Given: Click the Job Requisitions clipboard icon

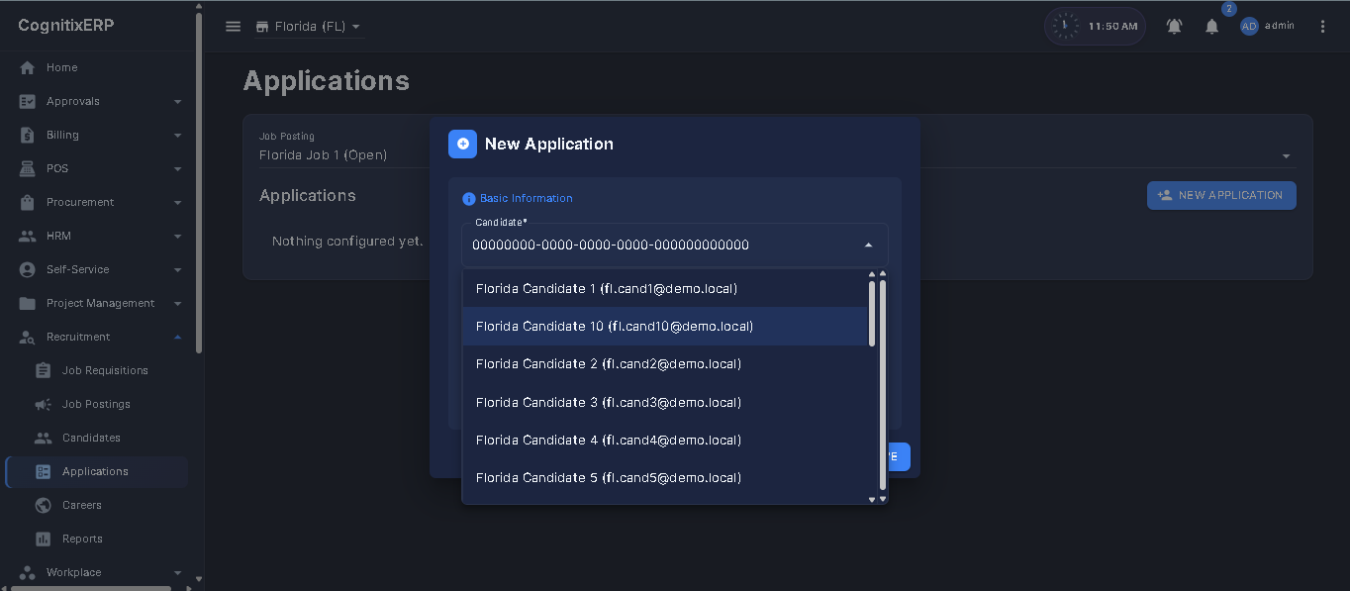Looking at the screenshot, I should 43,370.
